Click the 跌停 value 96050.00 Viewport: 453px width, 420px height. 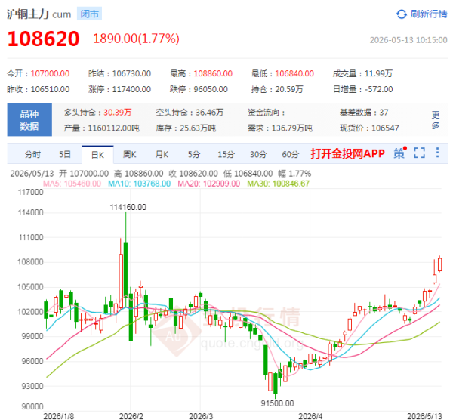[211, 89]
